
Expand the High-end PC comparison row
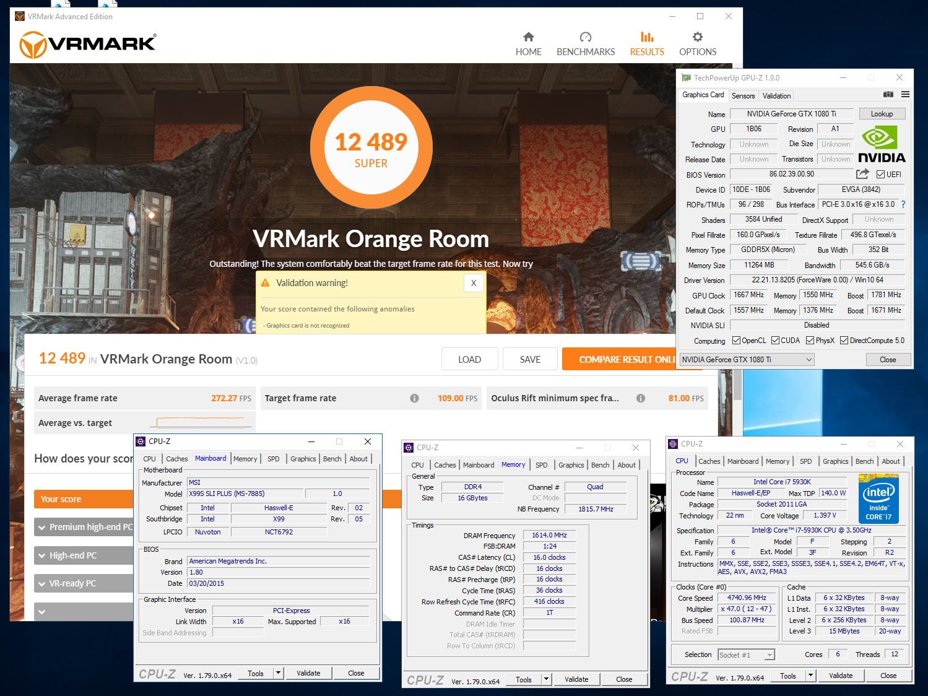point(84,555)
